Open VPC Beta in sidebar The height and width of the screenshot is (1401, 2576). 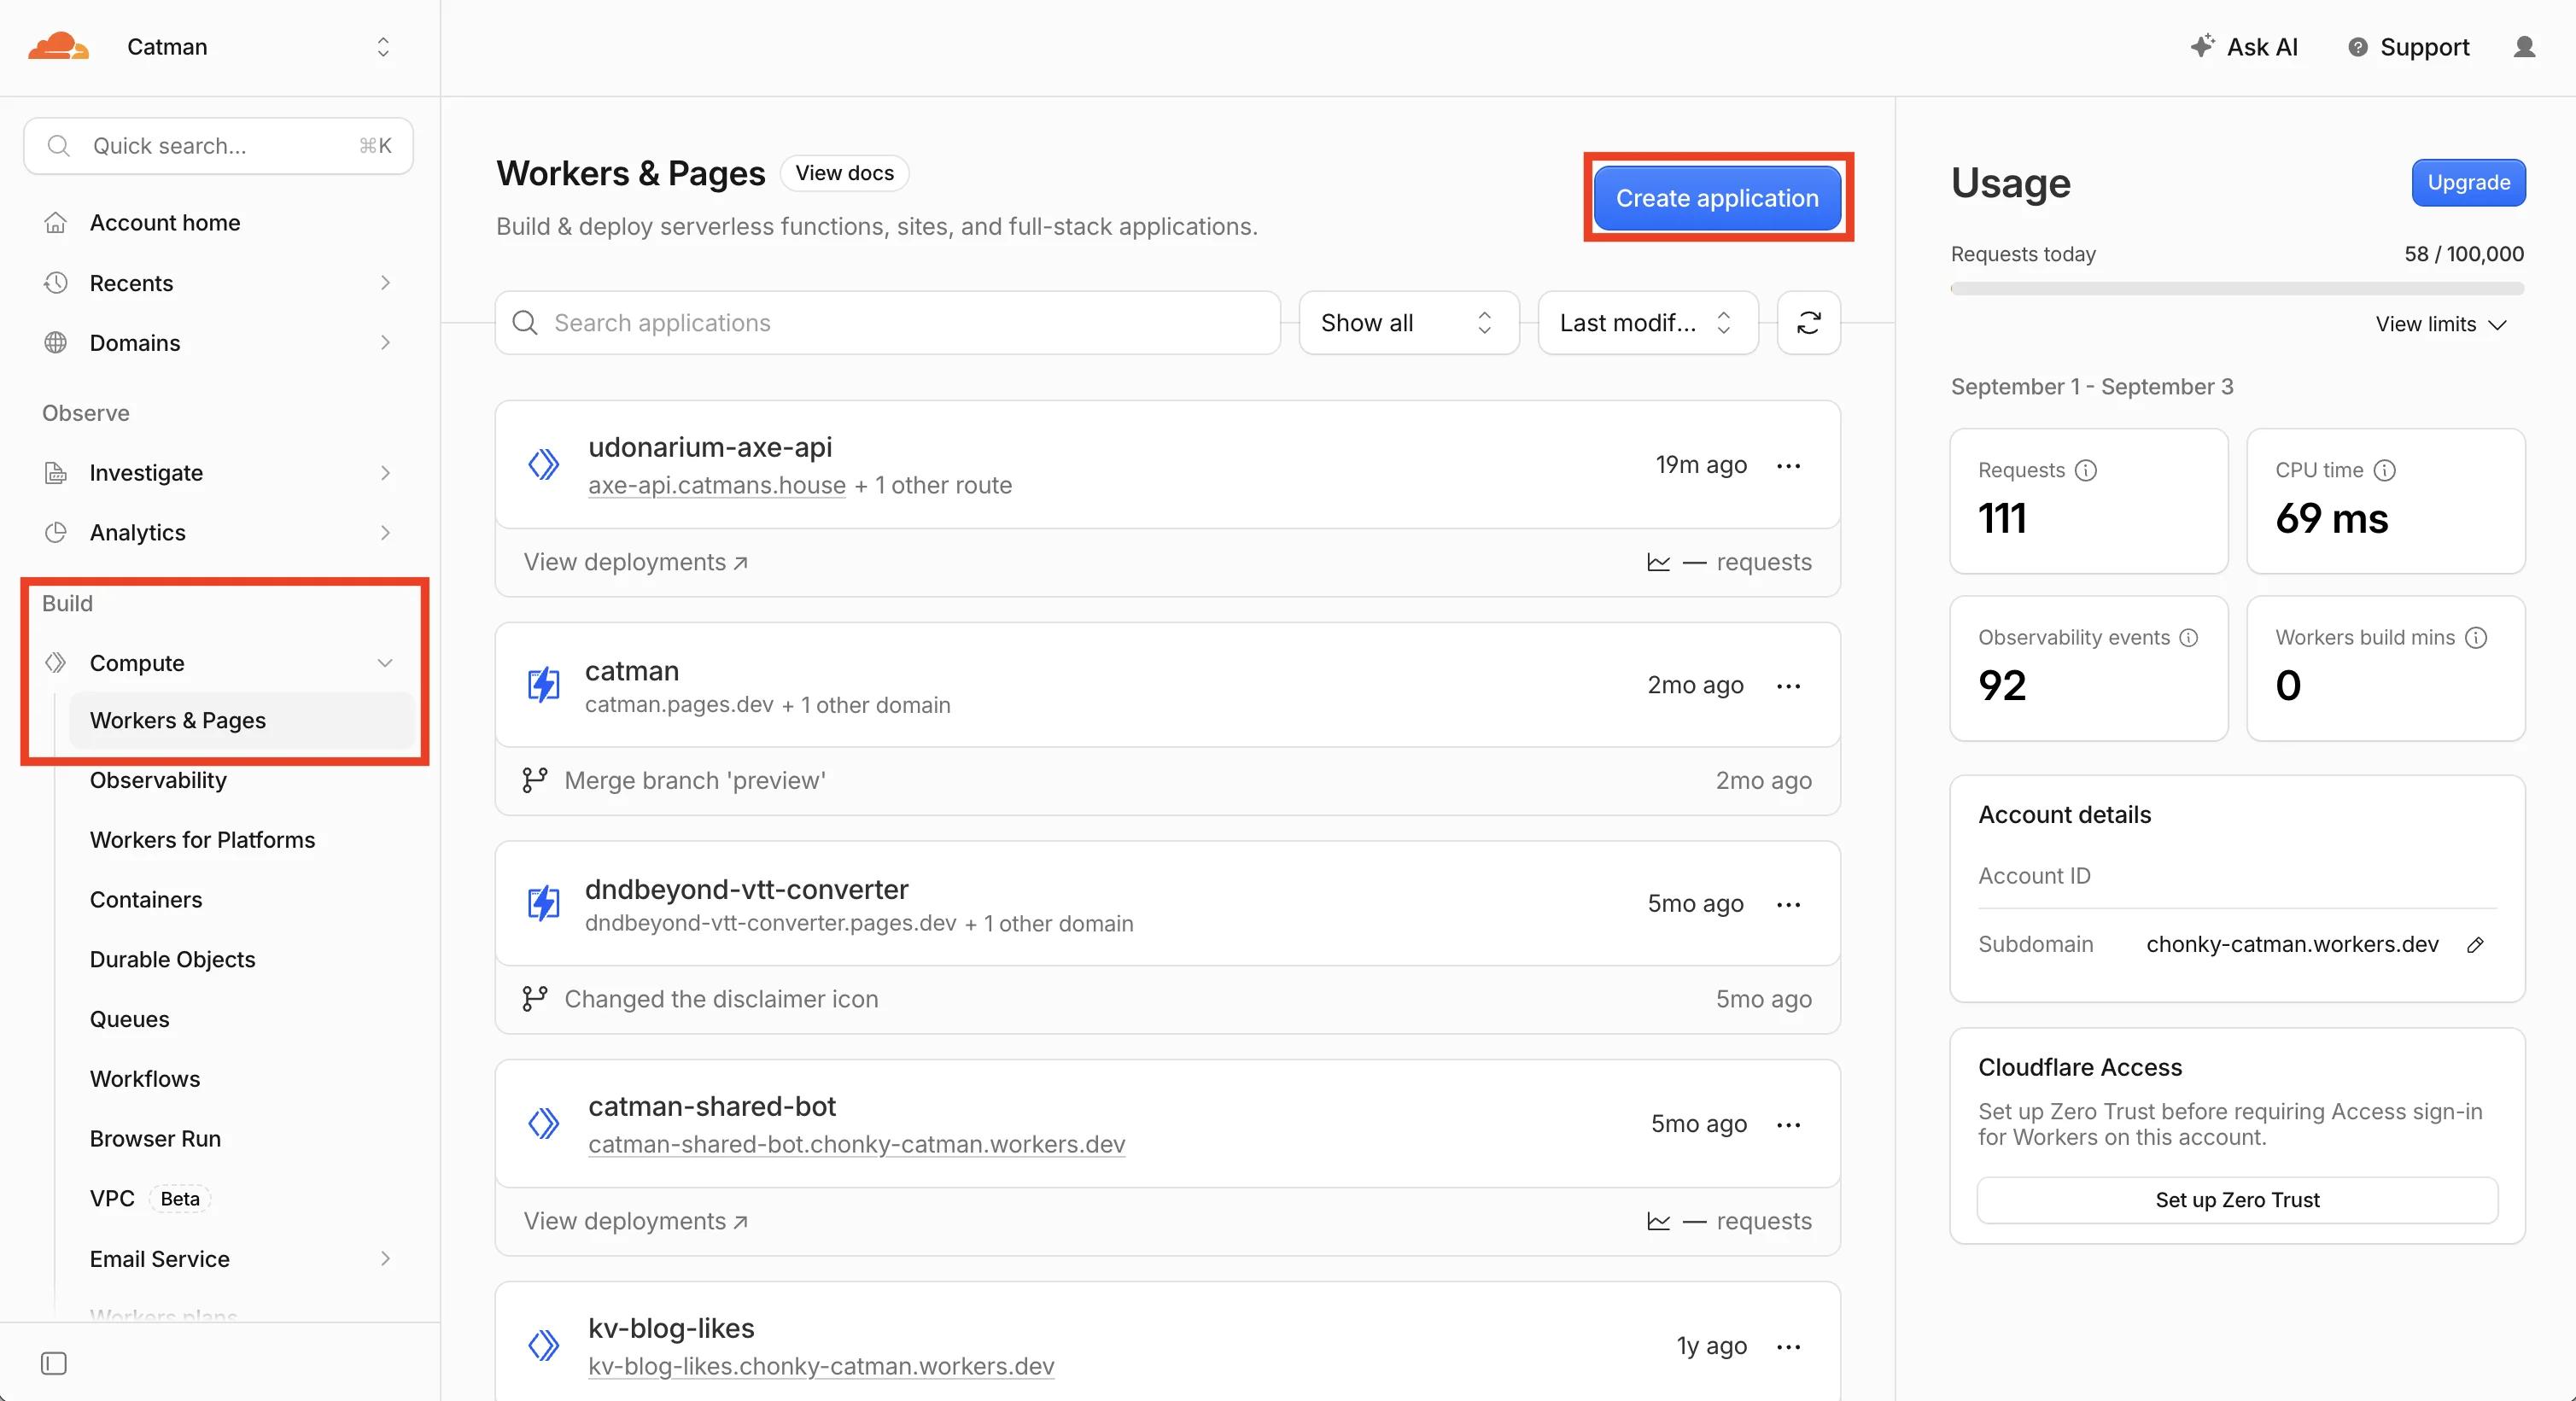point(149,1199)
